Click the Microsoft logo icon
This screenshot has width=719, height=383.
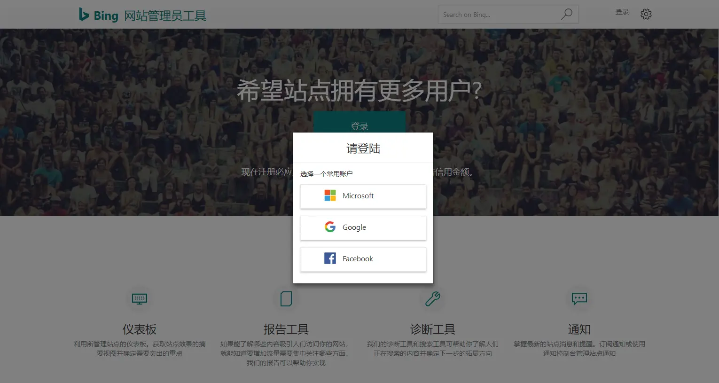(x=330, y=195)
